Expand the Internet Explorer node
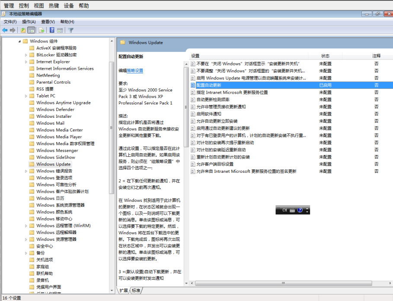The width and height of the screenshot is (393, 301). coord(26,62)
